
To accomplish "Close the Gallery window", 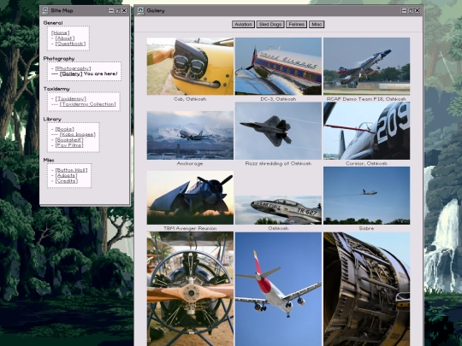I will (x=418, y=10).
